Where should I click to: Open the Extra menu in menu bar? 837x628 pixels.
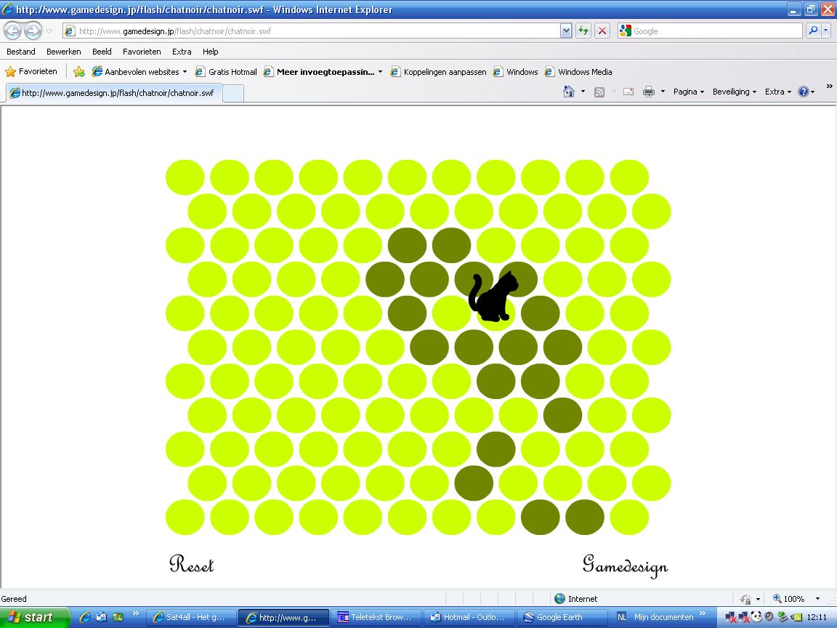[182, 52]
